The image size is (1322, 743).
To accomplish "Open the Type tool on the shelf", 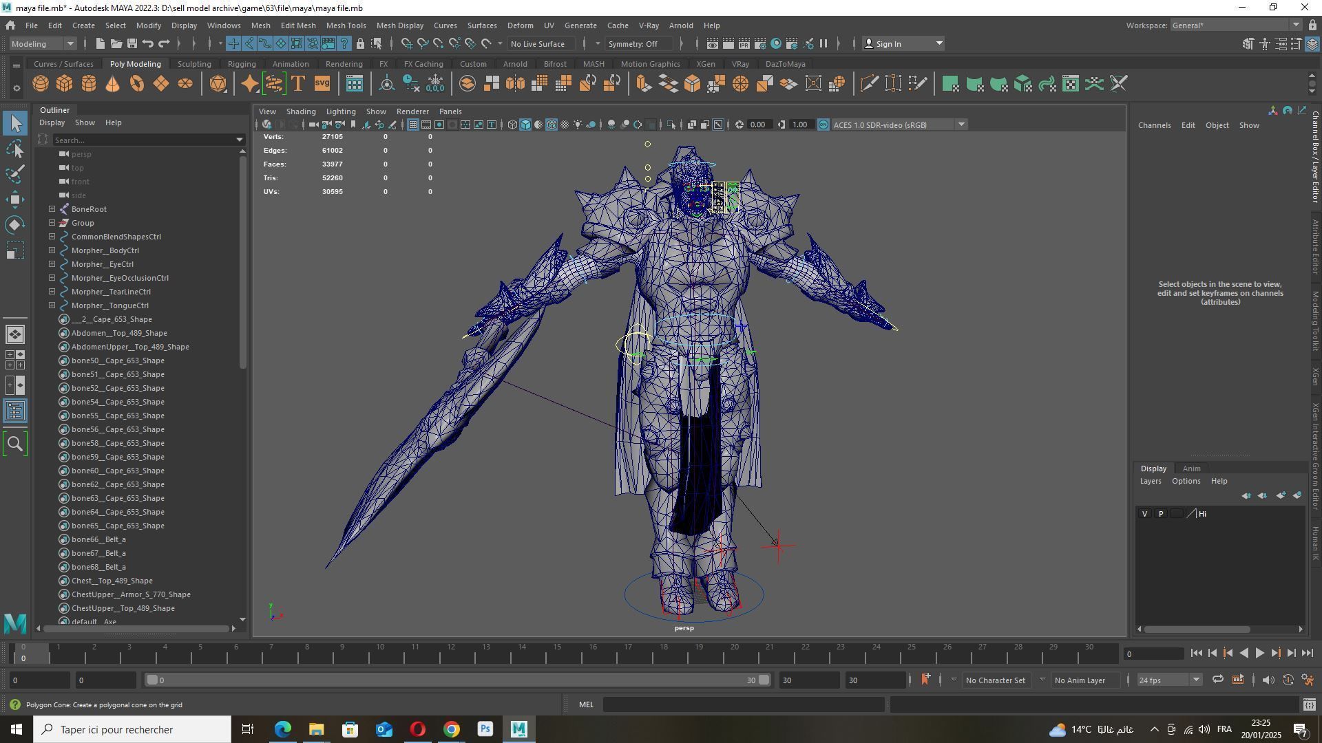I will (x=298, y=84).
